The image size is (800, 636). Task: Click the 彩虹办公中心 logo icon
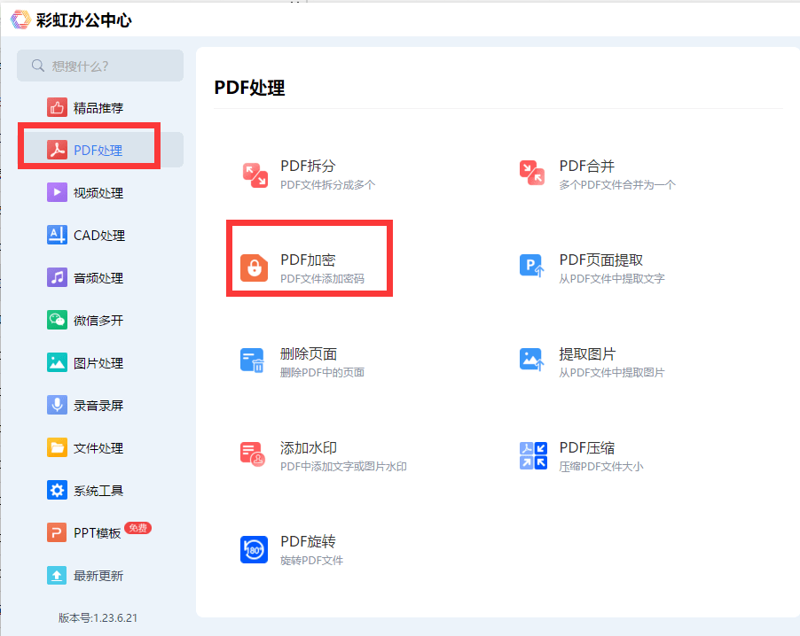pos(21,19)
